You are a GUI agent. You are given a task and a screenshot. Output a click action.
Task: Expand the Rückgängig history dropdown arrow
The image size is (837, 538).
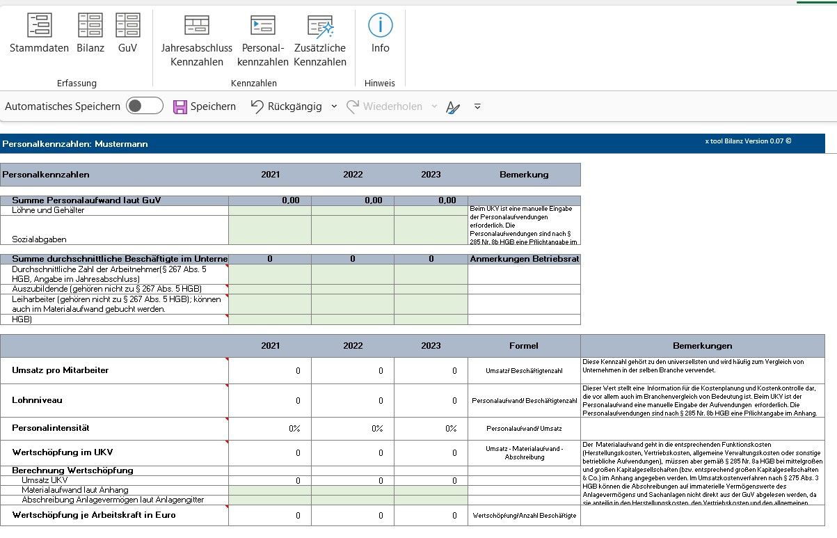pyautogui.click(x=334, y=106)
